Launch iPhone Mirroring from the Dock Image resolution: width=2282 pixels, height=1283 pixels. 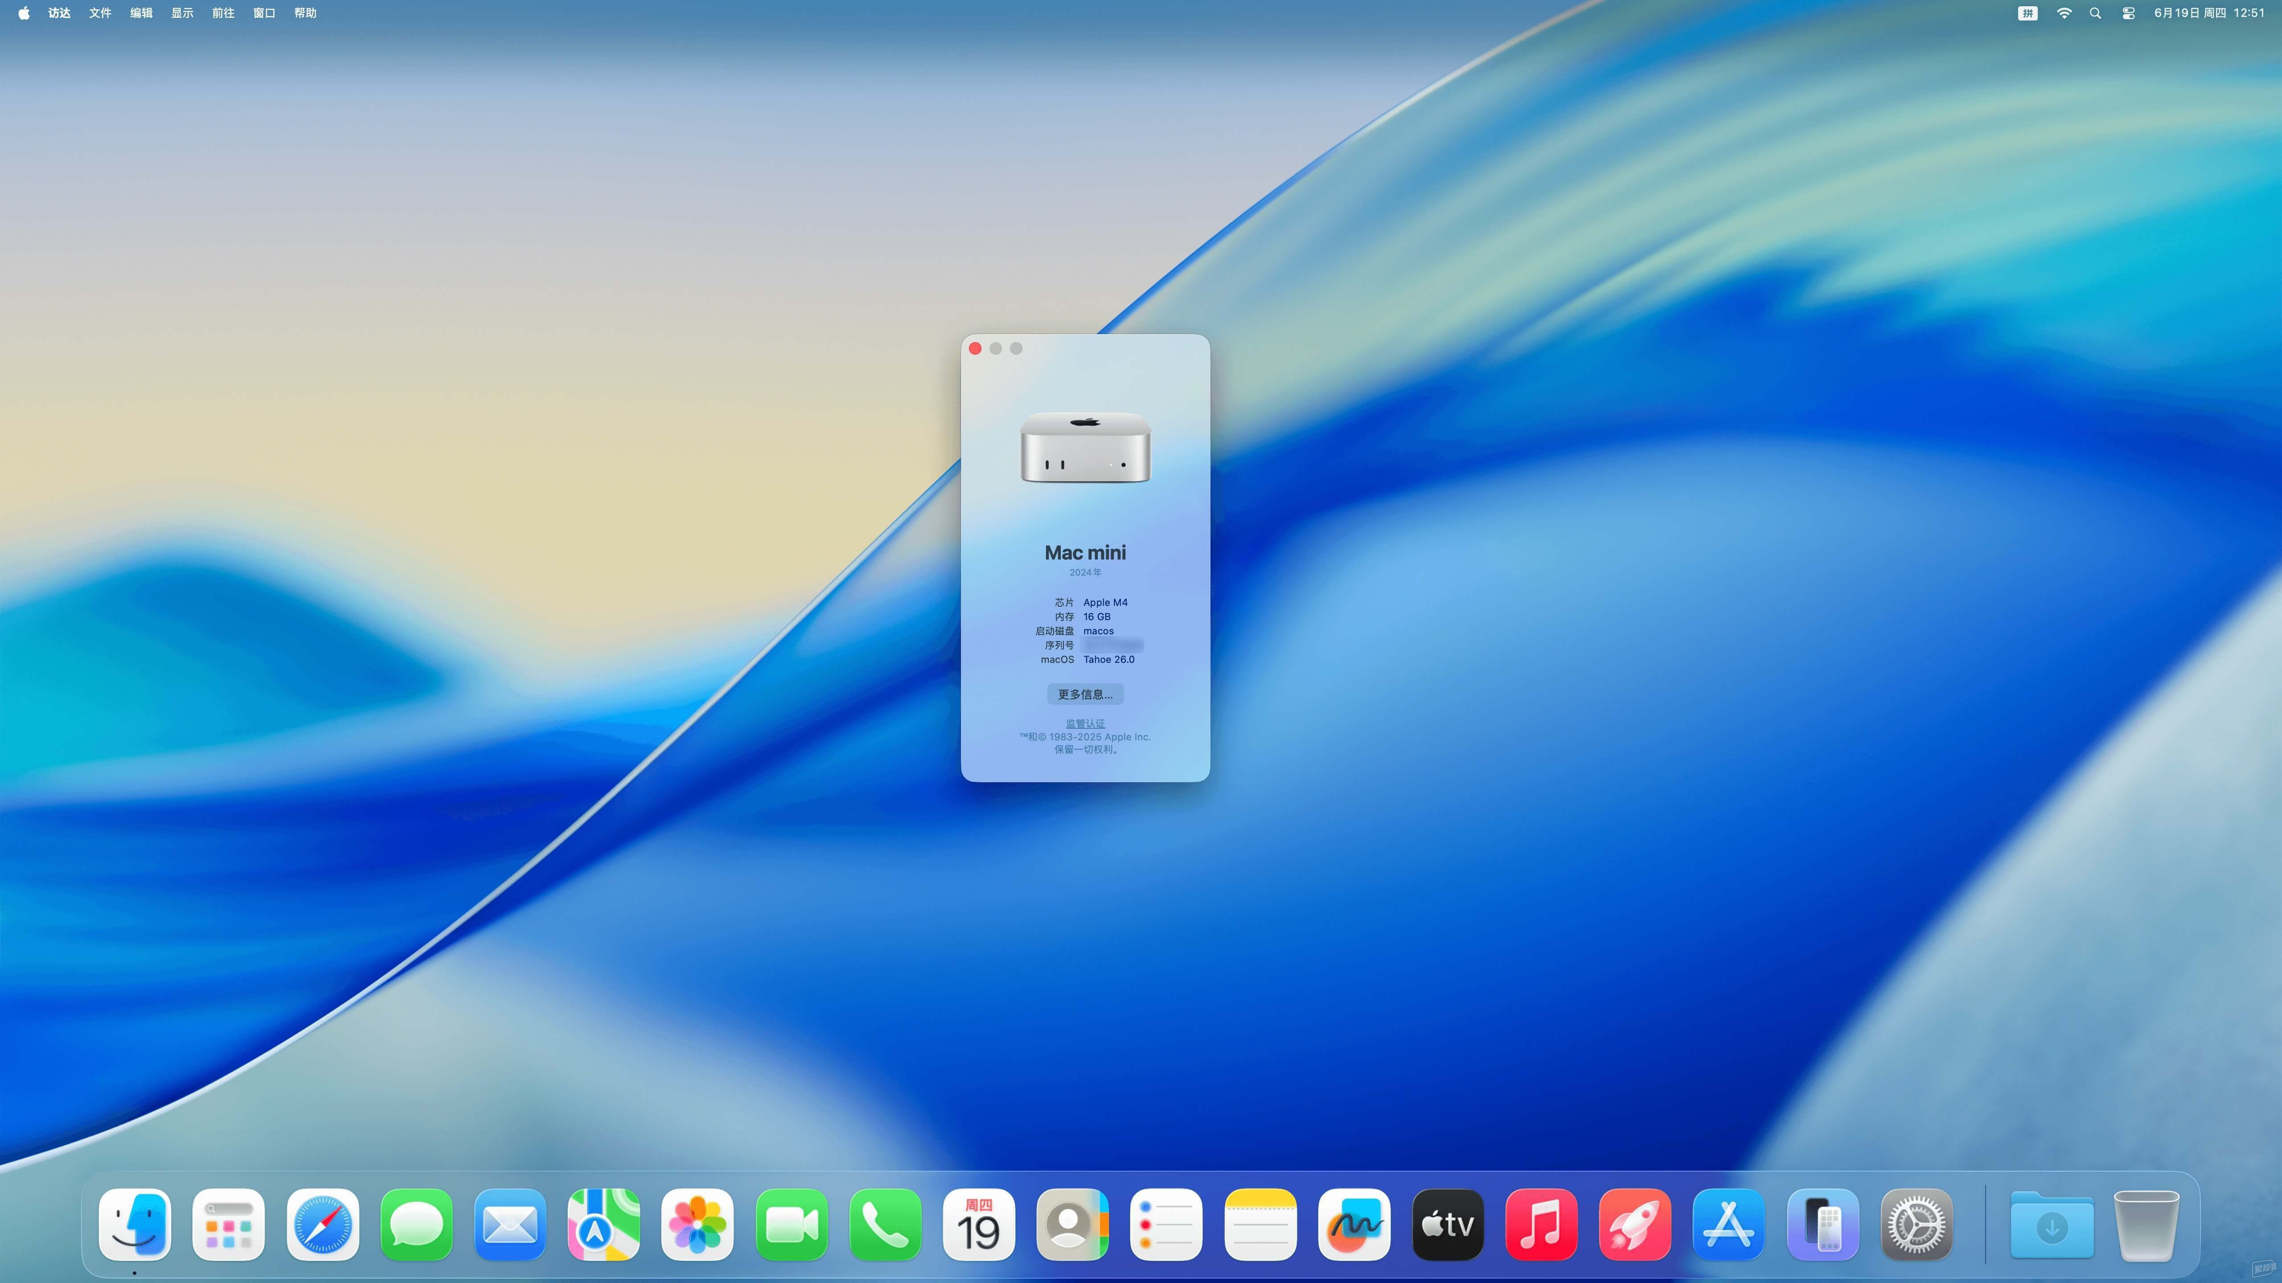click(1823, 1225)
